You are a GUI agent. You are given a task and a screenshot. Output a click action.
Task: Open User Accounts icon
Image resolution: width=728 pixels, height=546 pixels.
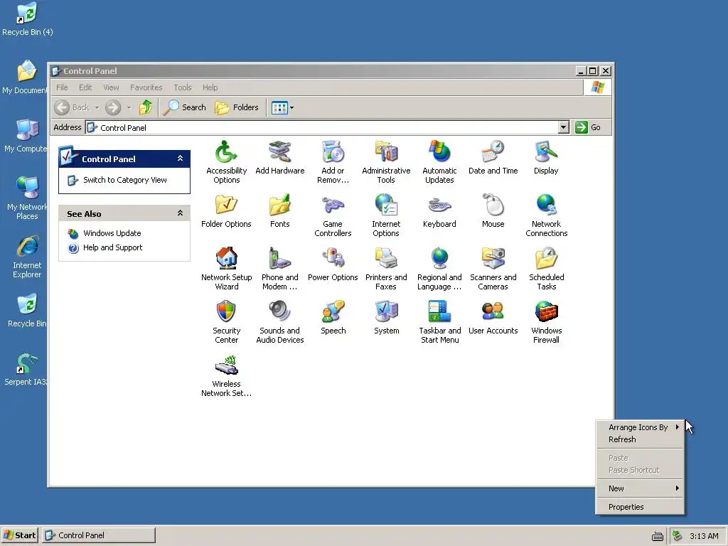click(493, 318)
